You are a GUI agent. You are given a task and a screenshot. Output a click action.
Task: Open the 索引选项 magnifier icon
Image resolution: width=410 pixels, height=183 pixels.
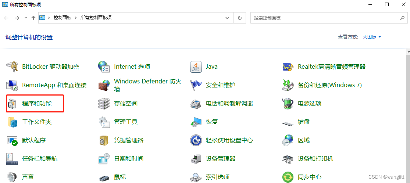[196, 177]
